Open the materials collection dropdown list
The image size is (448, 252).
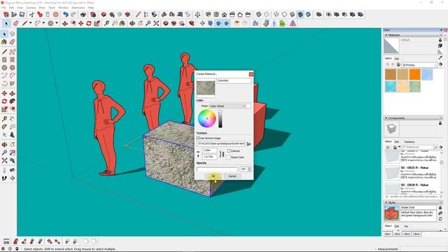tap(419, 65)
